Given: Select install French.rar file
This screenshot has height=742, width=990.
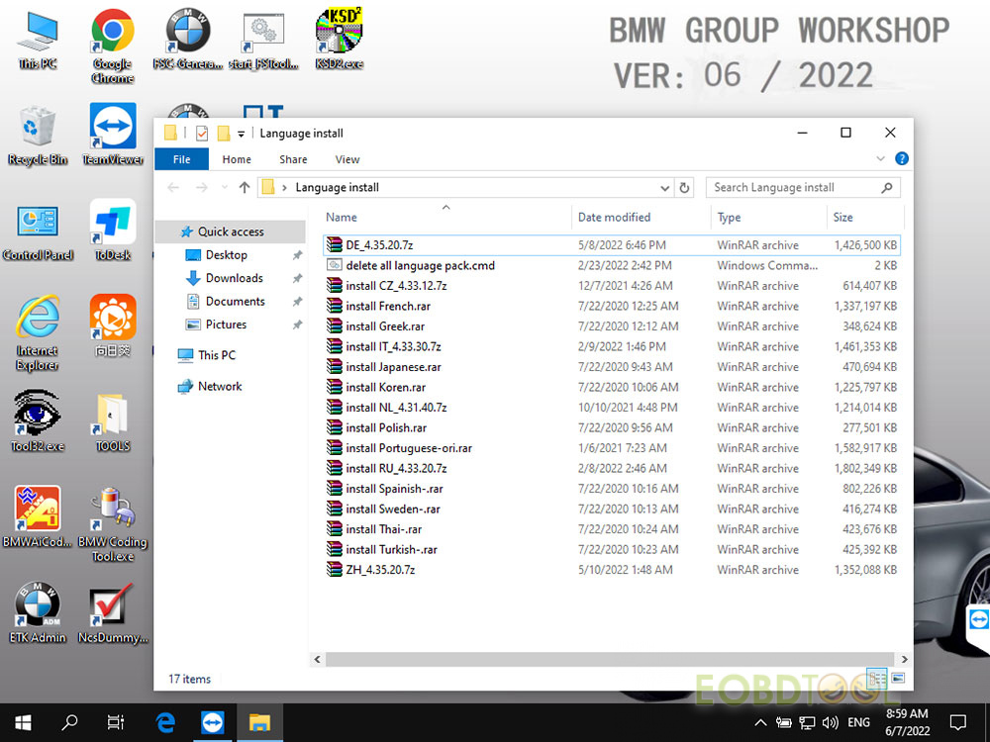Looking at the screenshot, I should pyautogui.click(x=611, y=306).
